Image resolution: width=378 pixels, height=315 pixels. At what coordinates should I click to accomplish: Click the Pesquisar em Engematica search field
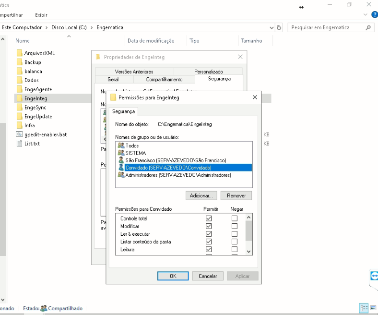point(326,28)
